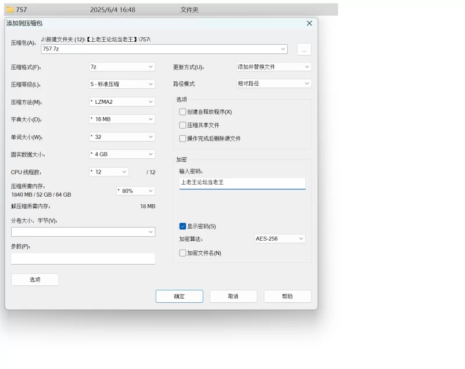Open the memory usage 80% dropdown
This screenshot has height=369, width=465.
135,191
